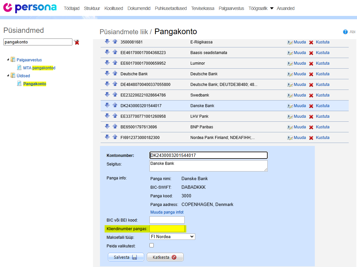This screenshot has height=267, width=357.
Task: Click account BE65001797613696 text
Action: (x=139, y=127)
